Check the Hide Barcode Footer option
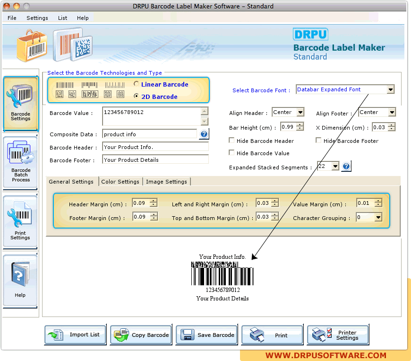Image resolution: width=411 pixels, height=361 pixels. pyautogui.click(x=318, y=141)
